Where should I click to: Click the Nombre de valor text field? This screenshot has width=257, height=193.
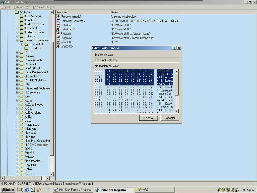136,60
